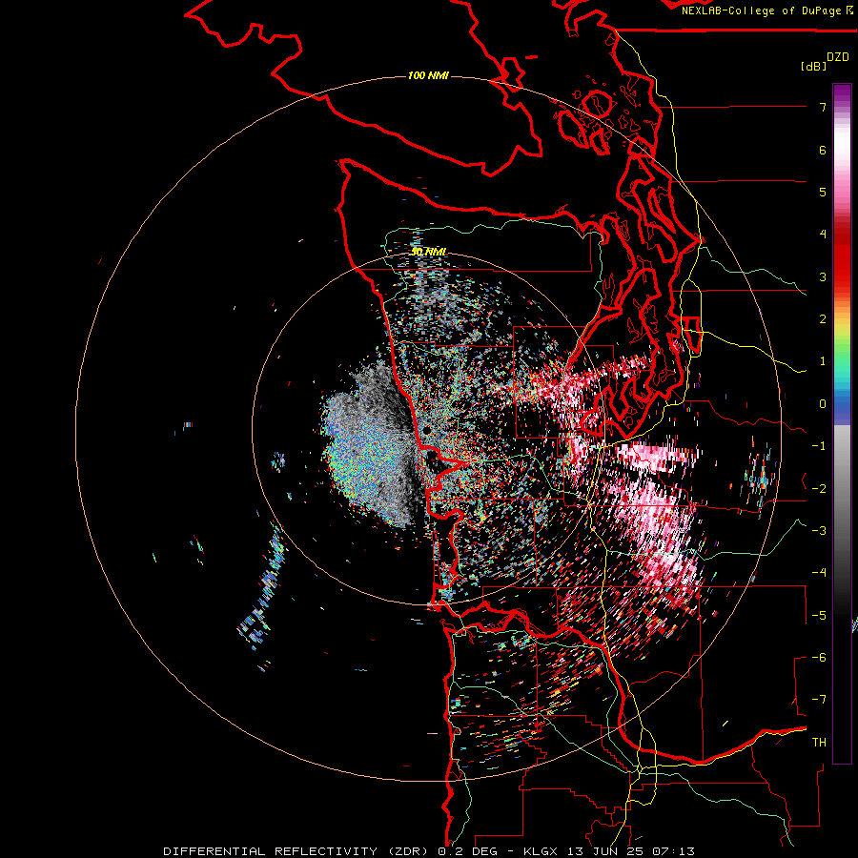Click the -5 dB tick on color scale
Screen dimensions: 858x858
click(x=819, y=615)
